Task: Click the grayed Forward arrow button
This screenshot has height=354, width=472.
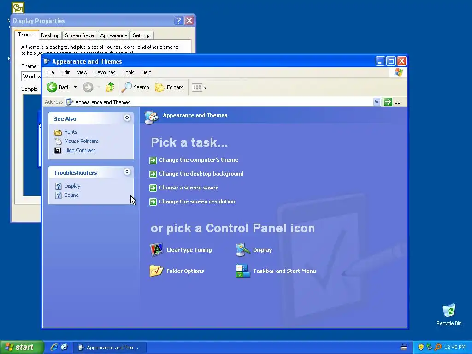Action: pyautogui.click(x=88, y=87)
